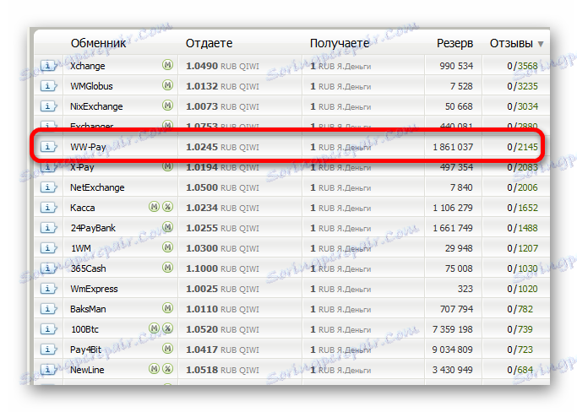Click the M badge on 365Cash row

[167, 268]
